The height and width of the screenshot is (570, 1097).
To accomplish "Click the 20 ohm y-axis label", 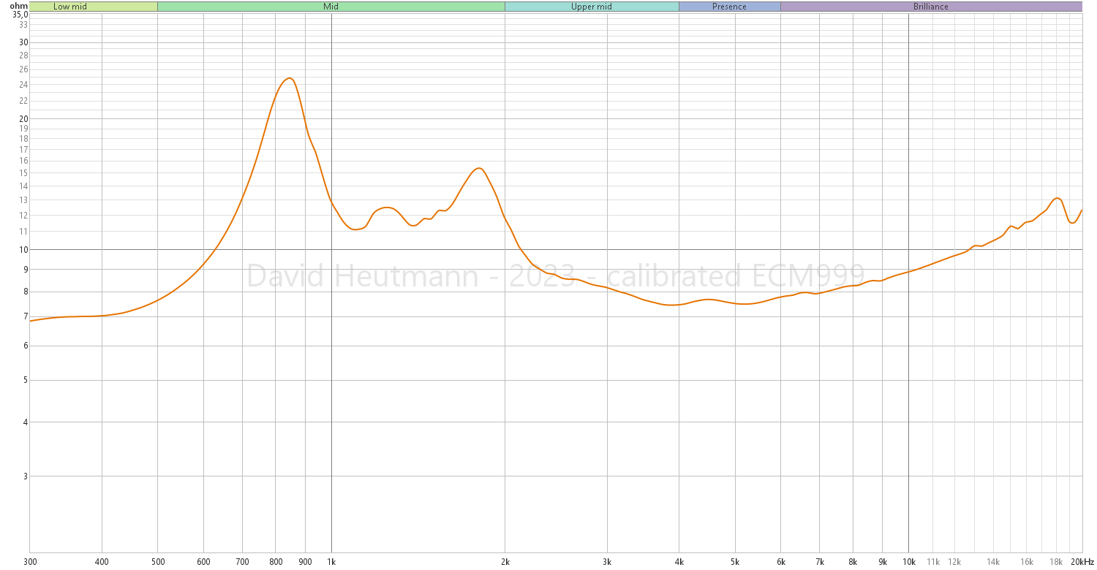I will click(23, 119).
